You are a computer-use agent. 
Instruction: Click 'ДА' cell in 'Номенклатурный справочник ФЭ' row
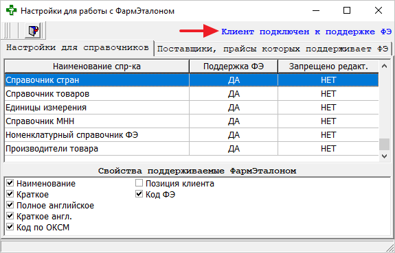(234, 135)
